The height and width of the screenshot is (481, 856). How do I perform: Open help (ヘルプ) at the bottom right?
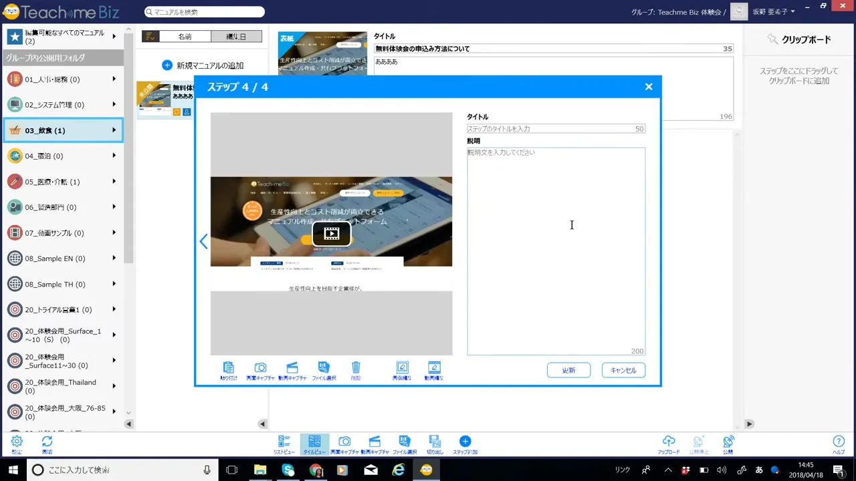839,445
